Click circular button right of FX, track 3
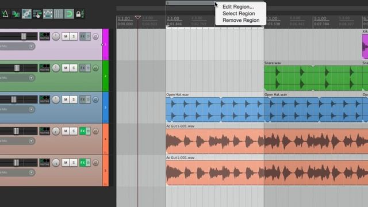The image size is (368, 207). [95, 99]
